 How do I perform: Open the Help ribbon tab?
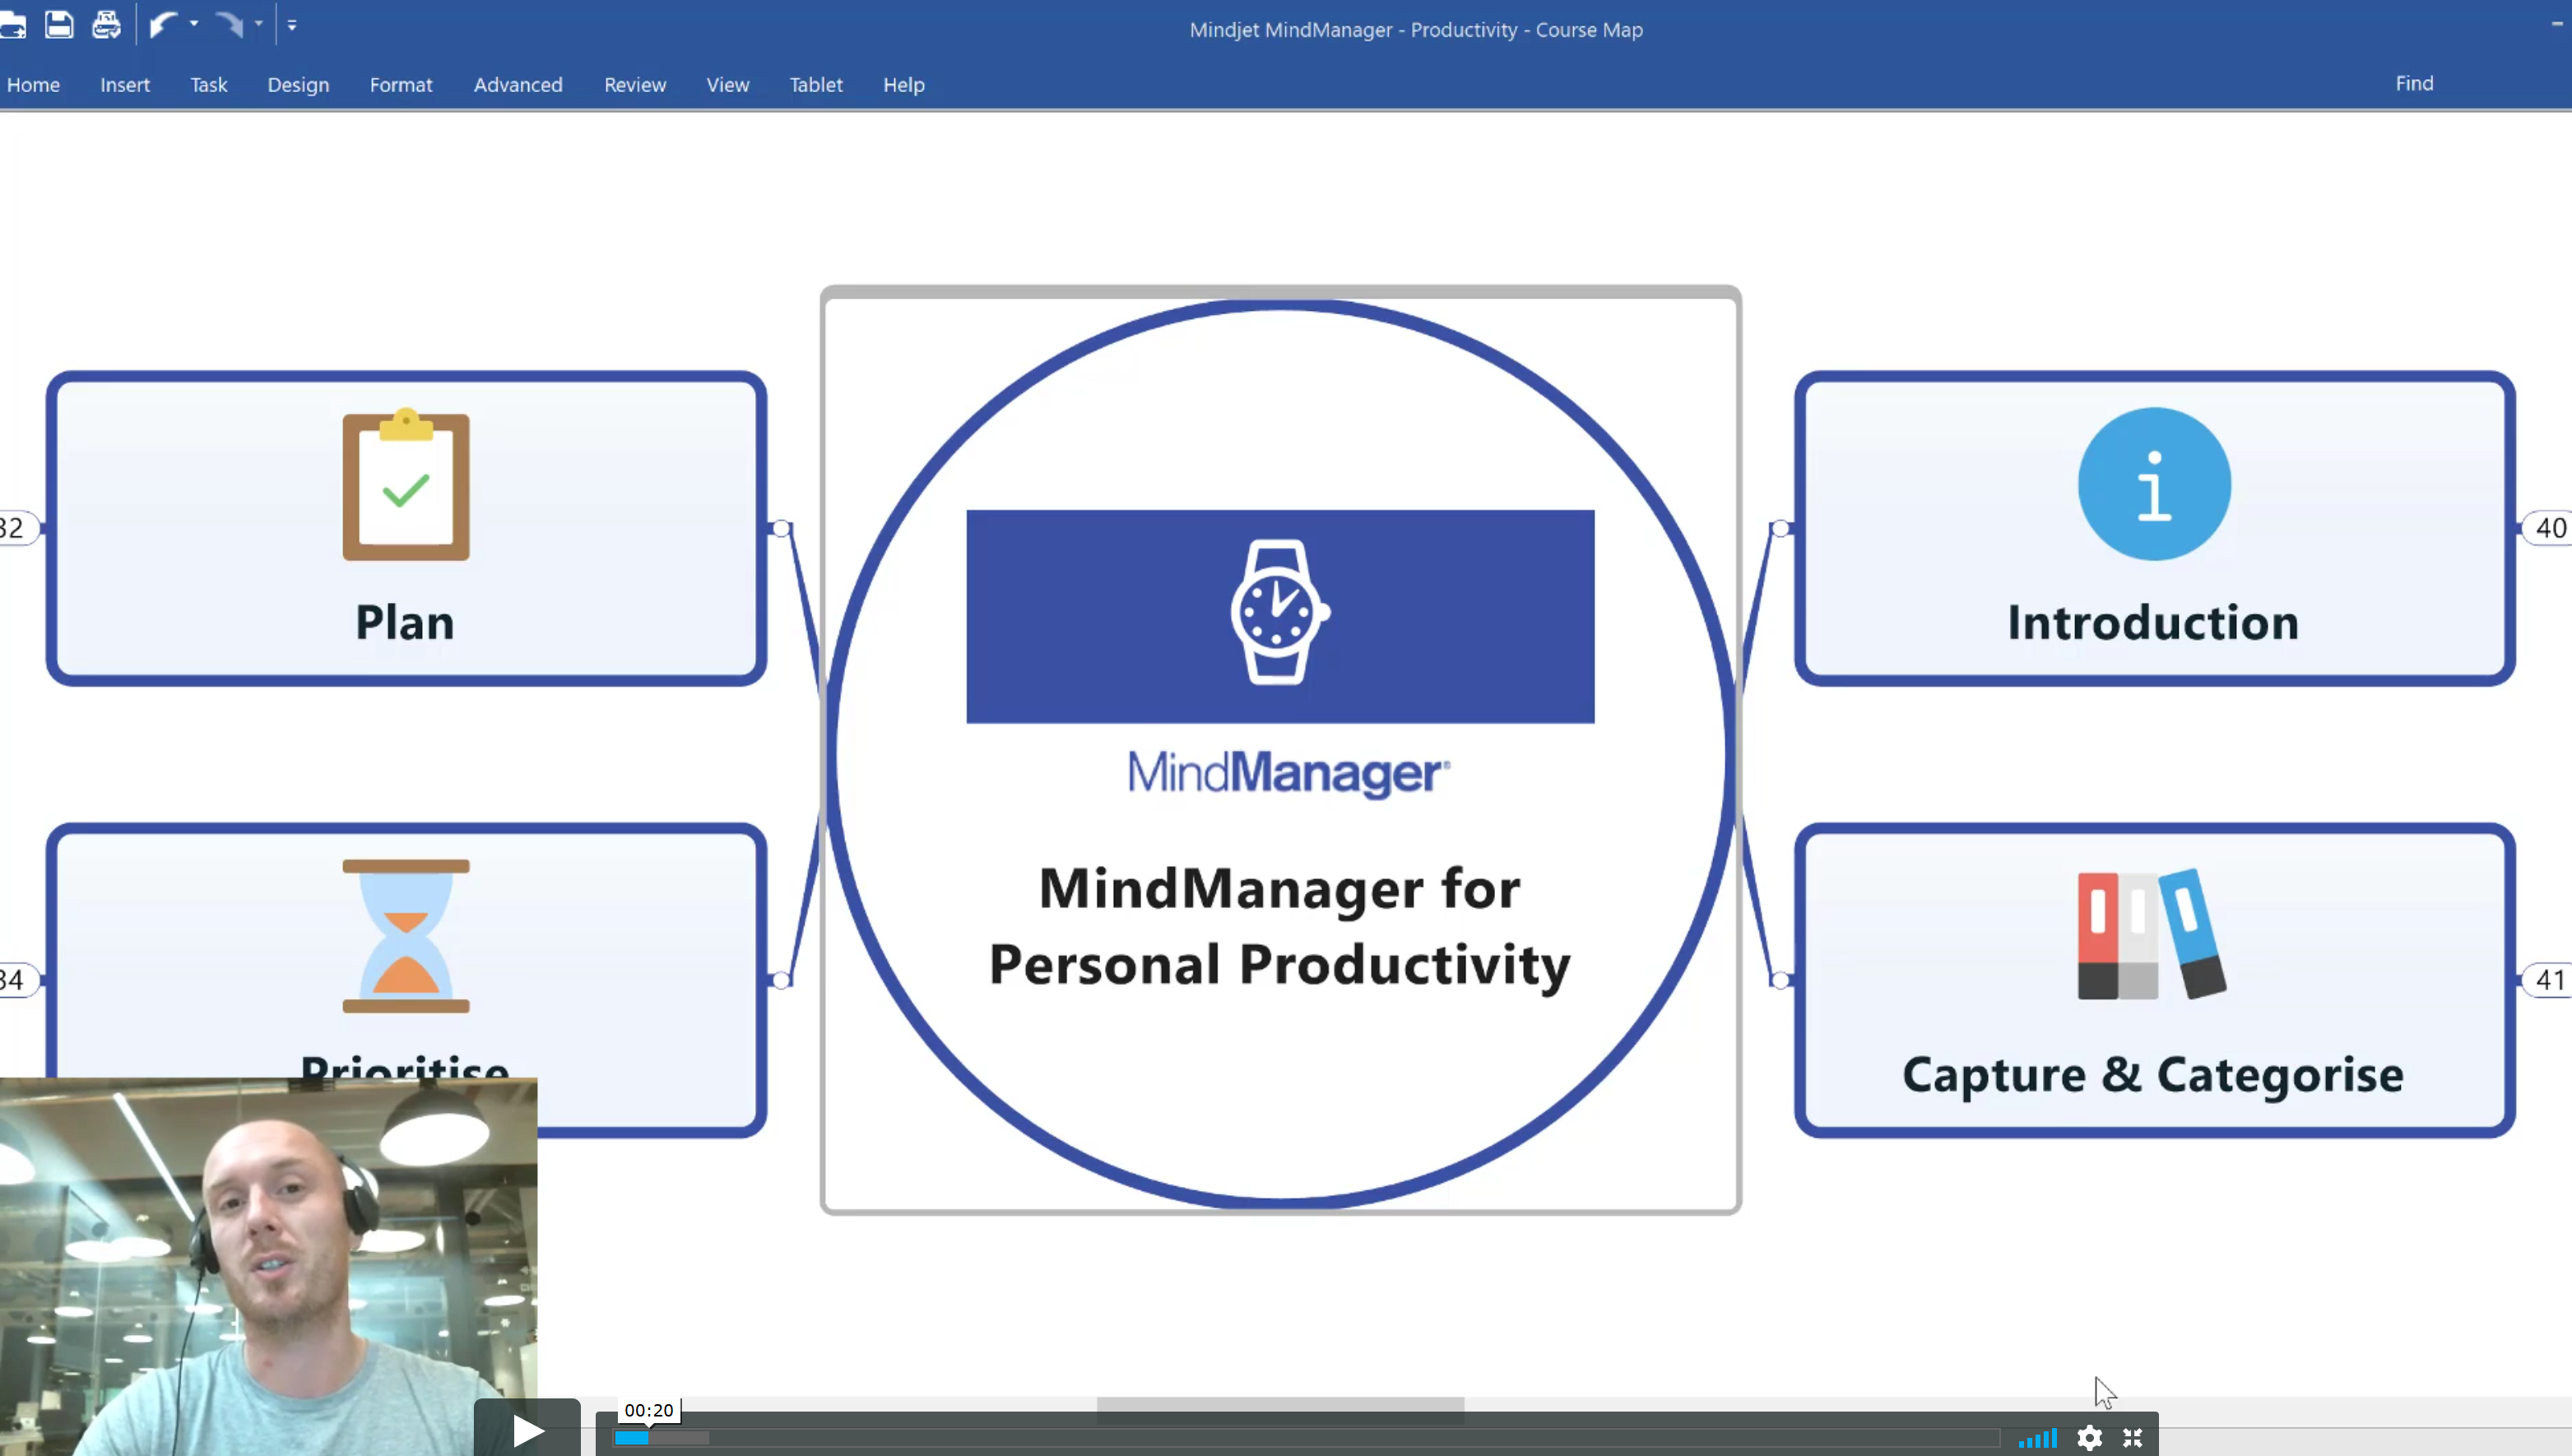click(x=904, y=85)
